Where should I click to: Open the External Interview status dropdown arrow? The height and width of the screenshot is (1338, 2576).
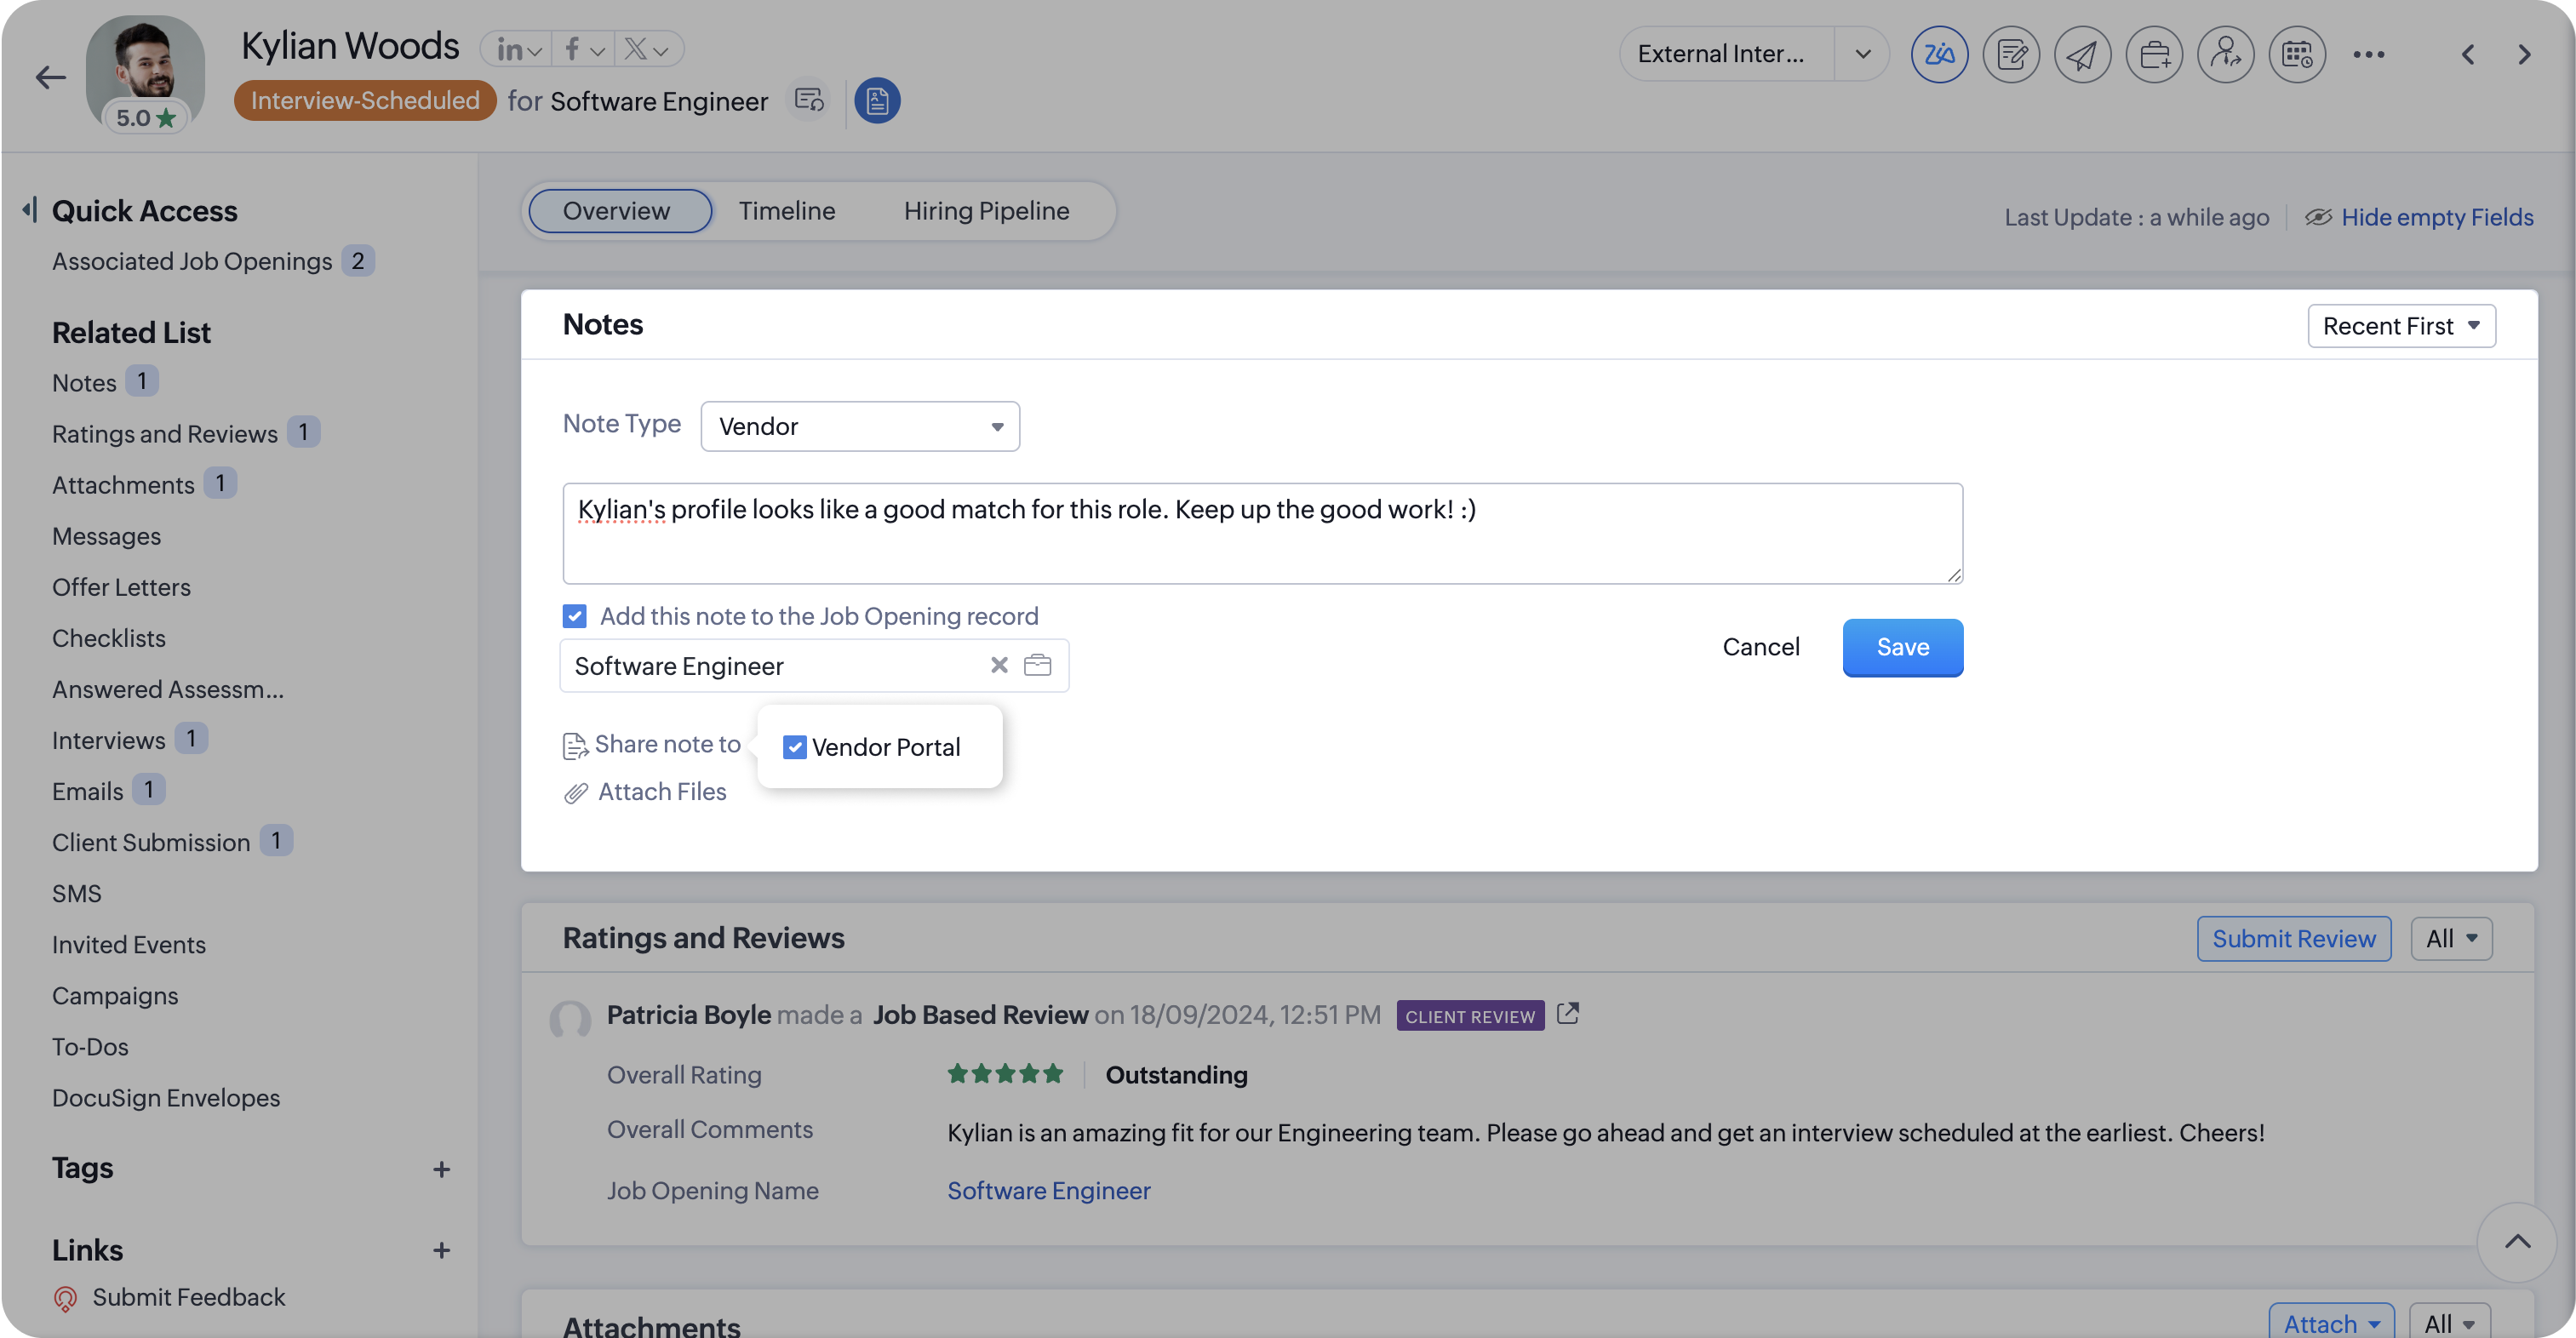[1862, 54]
